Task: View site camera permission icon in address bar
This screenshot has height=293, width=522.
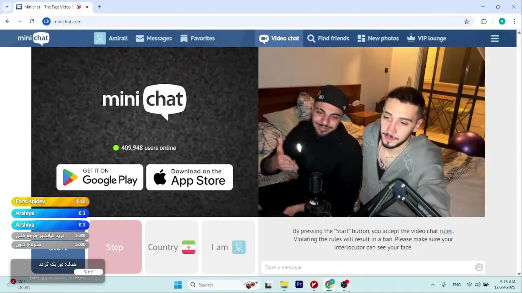Action: point(46,22)
